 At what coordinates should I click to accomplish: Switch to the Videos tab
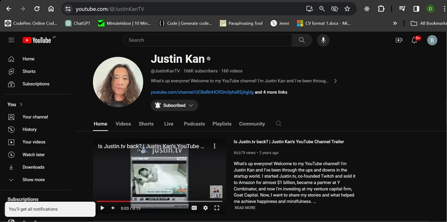[123, 124]
